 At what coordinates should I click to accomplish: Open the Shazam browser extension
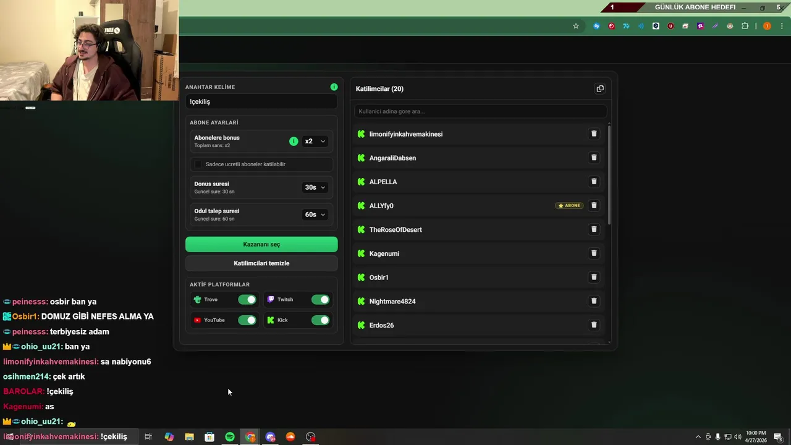596,26
